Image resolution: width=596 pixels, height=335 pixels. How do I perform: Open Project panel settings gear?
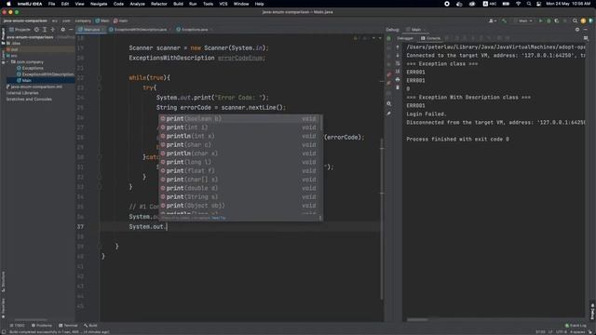pos(62,29)
